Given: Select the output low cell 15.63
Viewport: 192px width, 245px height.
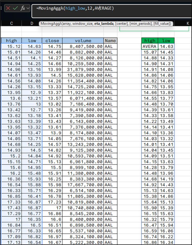Looking at the screenshot, I should 166,214.
